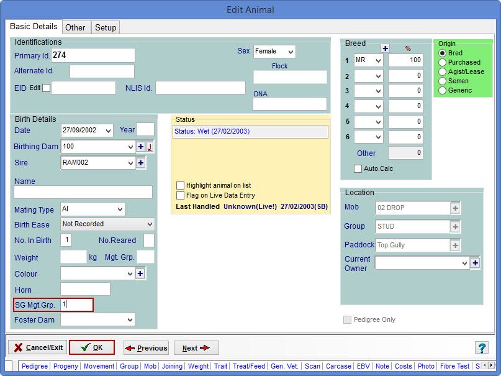Click the plus icon beside Paddock
This screenshot has width=501, height=376.
click(455, 245)
